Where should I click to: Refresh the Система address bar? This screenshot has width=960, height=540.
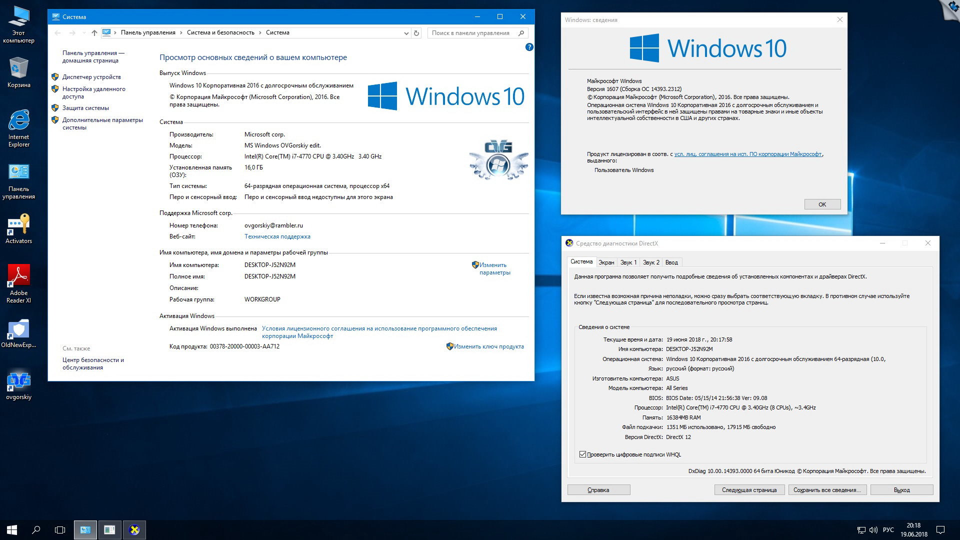coord(416,33)
